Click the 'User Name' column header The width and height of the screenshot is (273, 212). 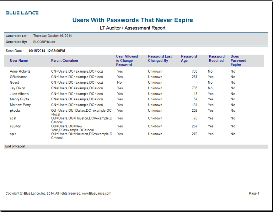pyautogui.click(x=19, y=61)
